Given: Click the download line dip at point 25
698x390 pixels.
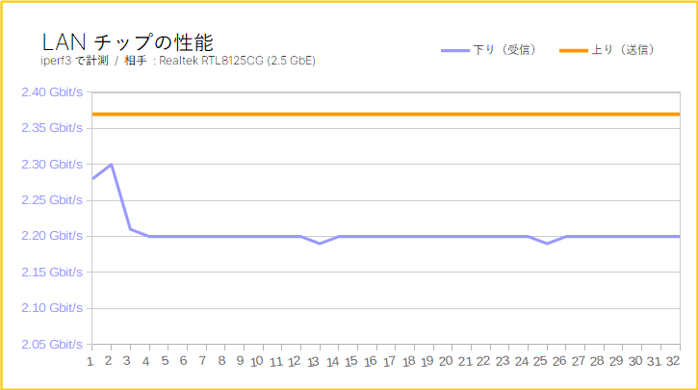Looking at the screenshot, I should [547, 244].
